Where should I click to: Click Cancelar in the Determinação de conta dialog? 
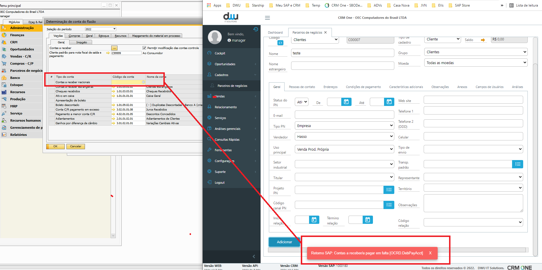tap(76, 146)
